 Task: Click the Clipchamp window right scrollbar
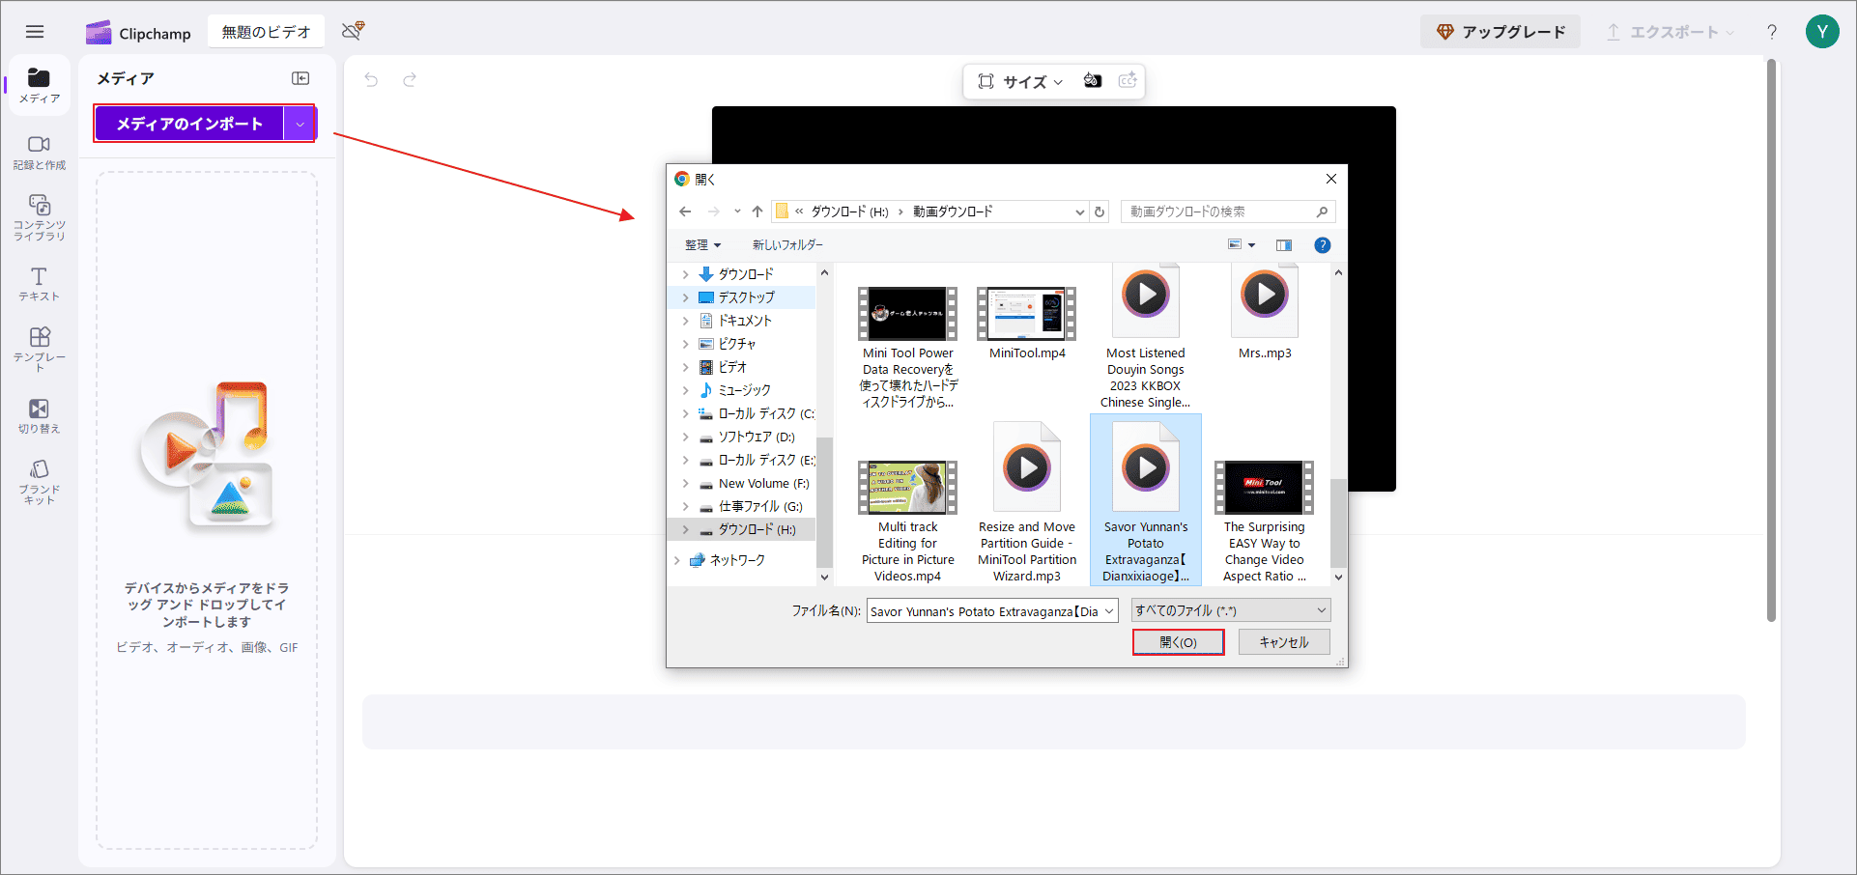1771,340
